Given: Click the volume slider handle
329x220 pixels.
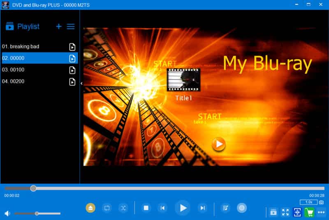Looking at the screenshot, I should point(37,213).
